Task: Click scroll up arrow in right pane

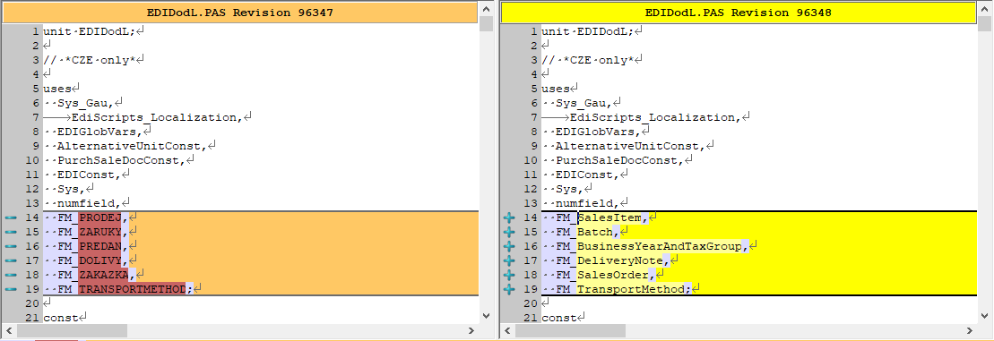Action: [984, 10]
